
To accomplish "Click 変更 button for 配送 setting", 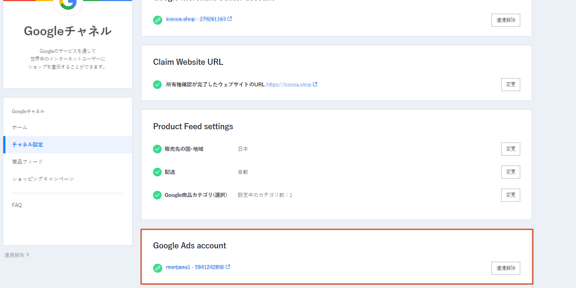I will coord(510,172).
